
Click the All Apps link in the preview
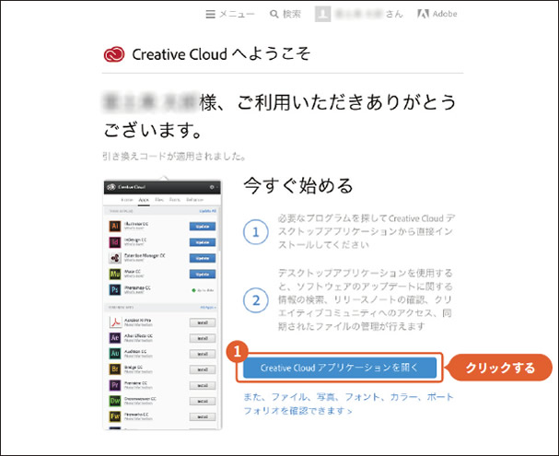point(208,308)
